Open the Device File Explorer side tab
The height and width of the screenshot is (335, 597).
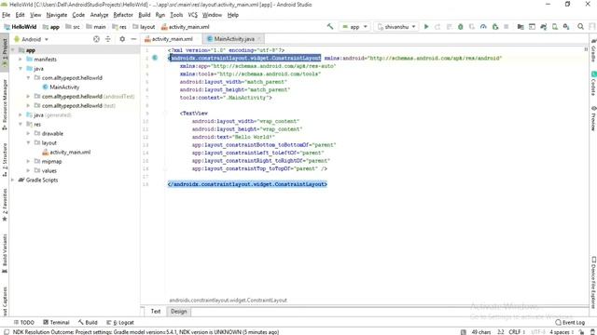593,282
